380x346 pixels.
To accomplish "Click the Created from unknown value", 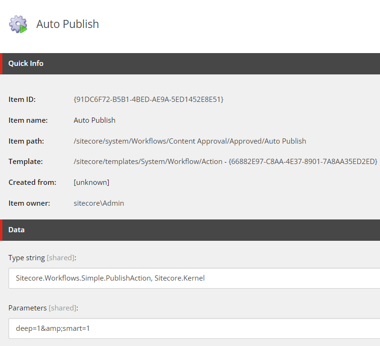I will (92, 182).
